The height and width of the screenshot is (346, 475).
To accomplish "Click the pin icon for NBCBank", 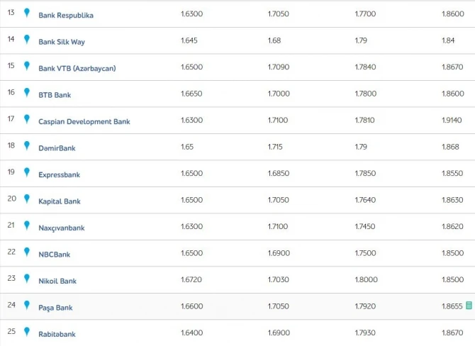I will (27, 252).
